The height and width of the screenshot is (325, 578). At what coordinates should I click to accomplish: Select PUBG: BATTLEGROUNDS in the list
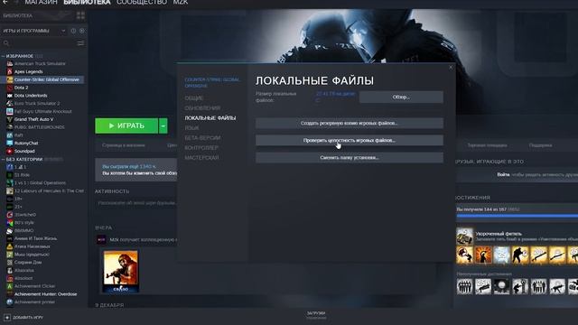(x=39, y=127)
